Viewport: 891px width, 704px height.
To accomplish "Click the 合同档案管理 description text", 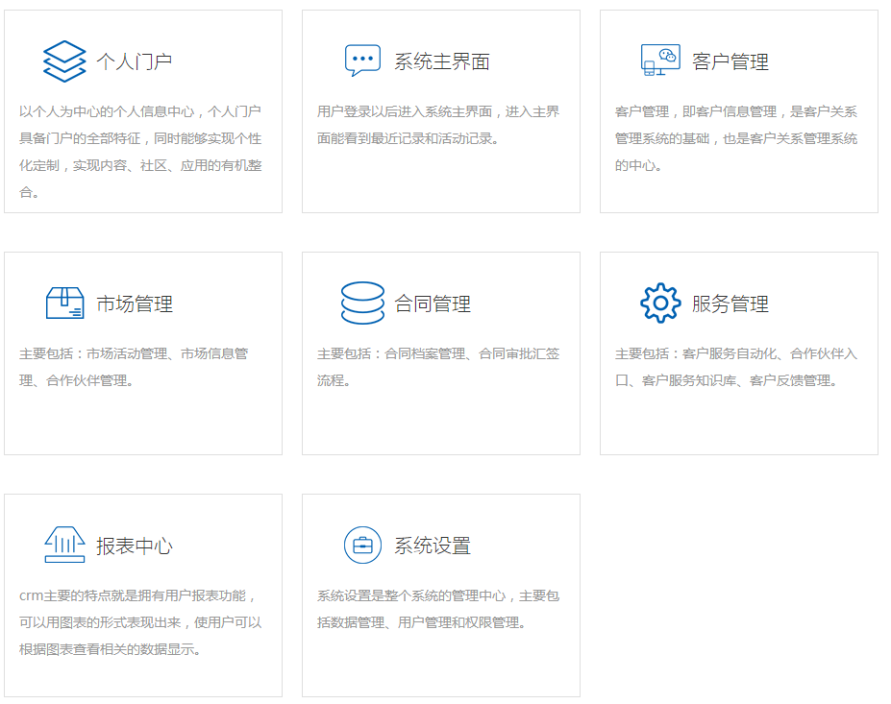I will tap(438, 367).
